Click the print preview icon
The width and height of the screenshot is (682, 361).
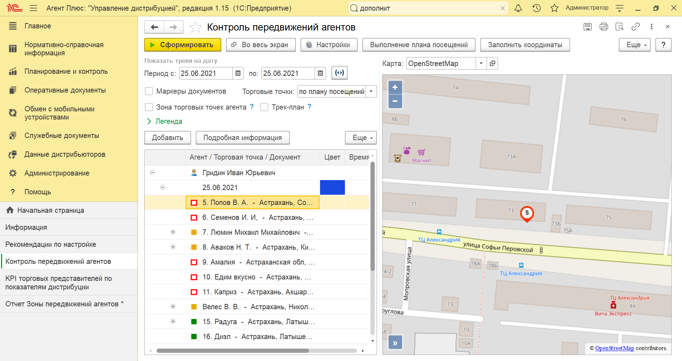click(x=619, y=27)
